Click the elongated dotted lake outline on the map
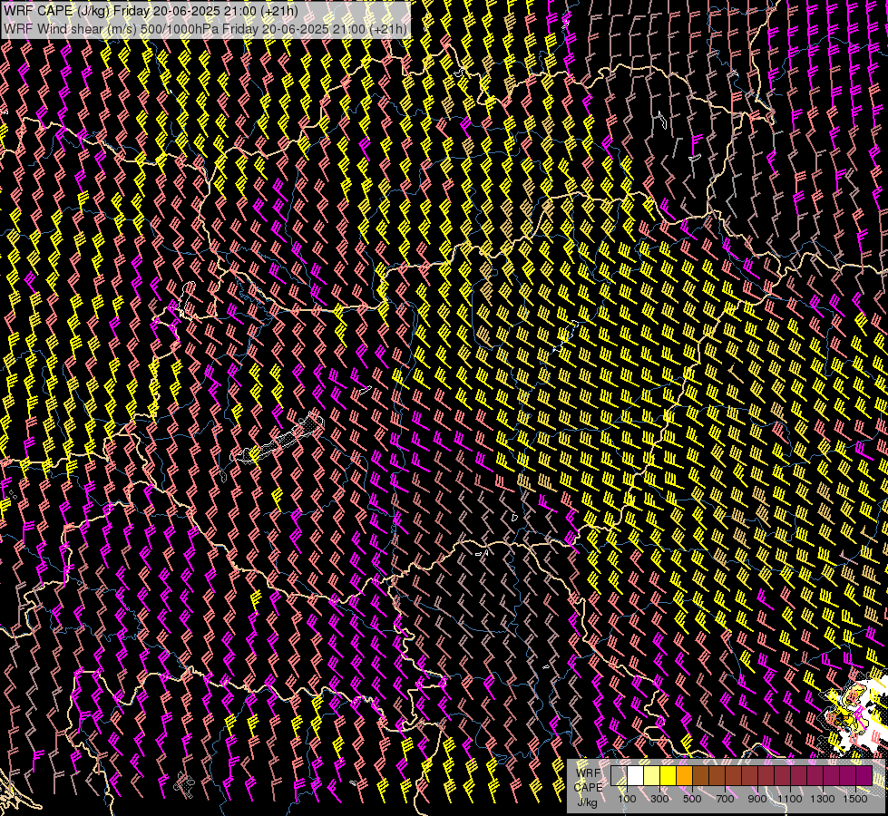The width and height of the screenshot is (888, 816). (278, 440)
